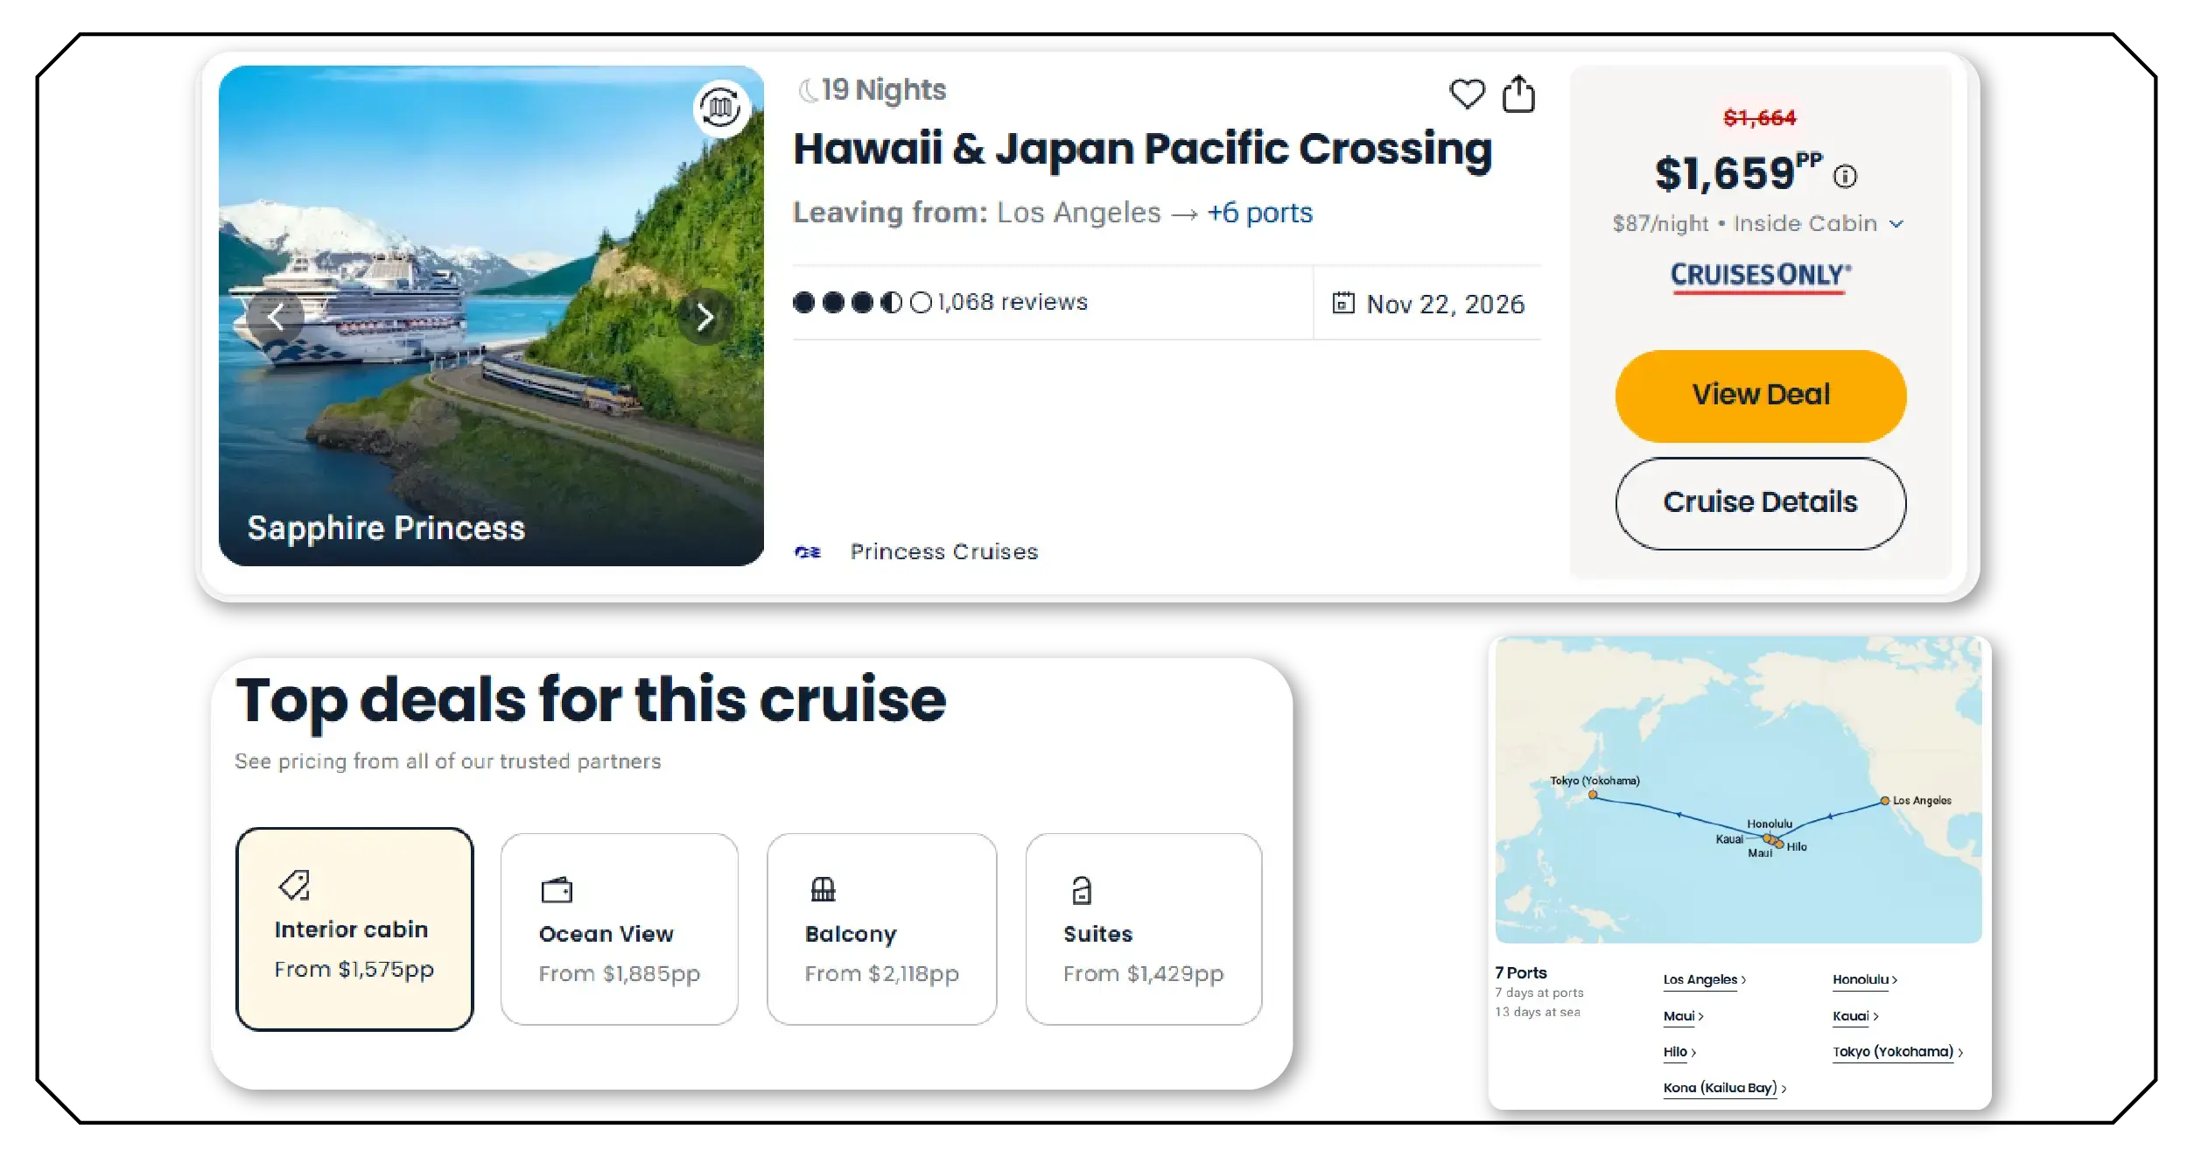Click the padlock icon above Suites
The width and height of the screenshot is (2194, 1157).
pos(1083,887)
